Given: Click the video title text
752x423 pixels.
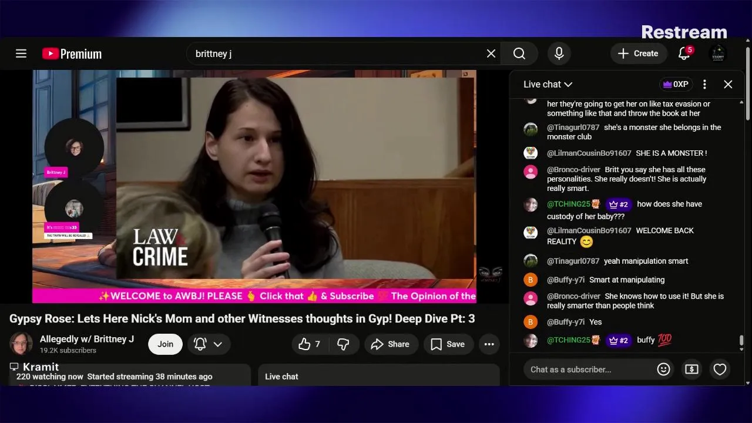Looking at the screenshot, I should click(242, 319).
